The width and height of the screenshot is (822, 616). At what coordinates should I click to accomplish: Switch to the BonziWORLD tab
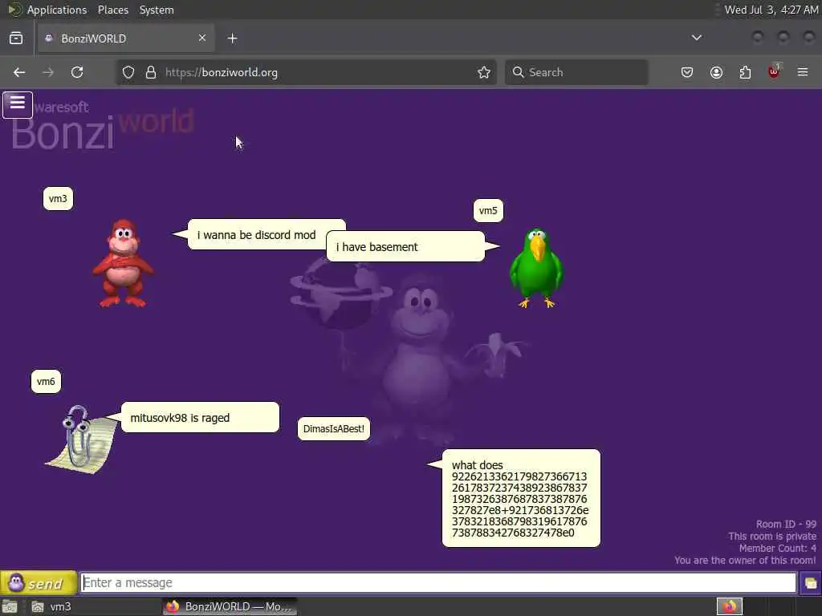pos(125,38)
